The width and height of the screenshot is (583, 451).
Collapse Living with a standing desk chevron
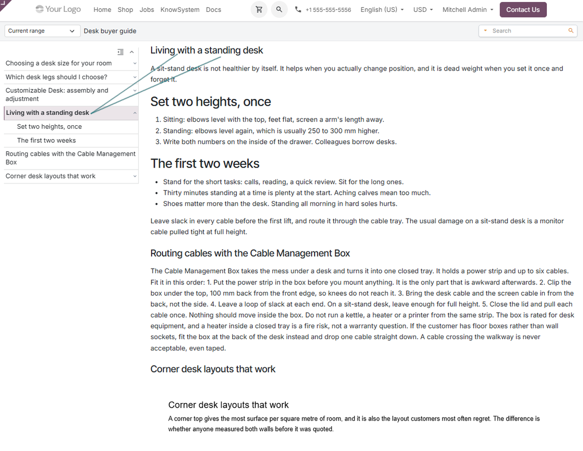click(x=135, y=113)
